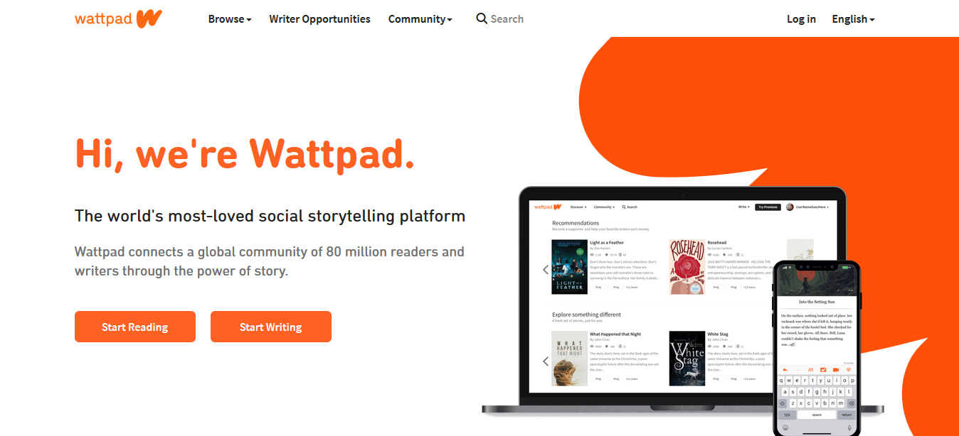
Task: Expand the Community dropdown menu
Action: pyautogui.click(x=420, y=19)
